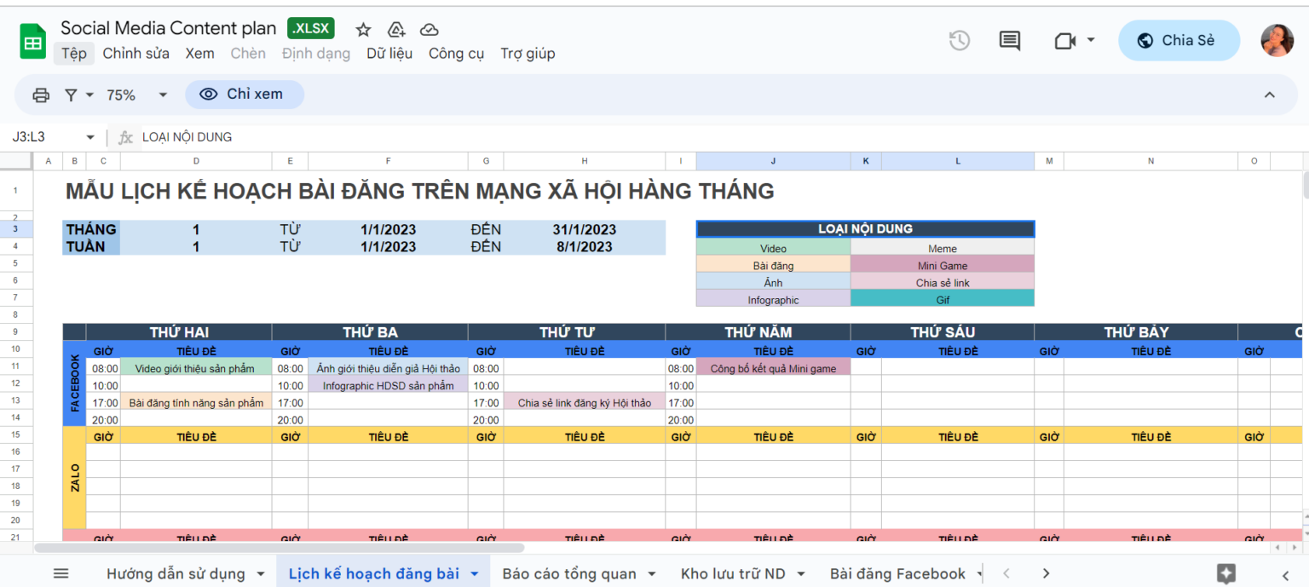The image size is (1309, 587).
Task: Switch to the Báo cáo tổng quan sheet
Action: [x=569, y=573]
